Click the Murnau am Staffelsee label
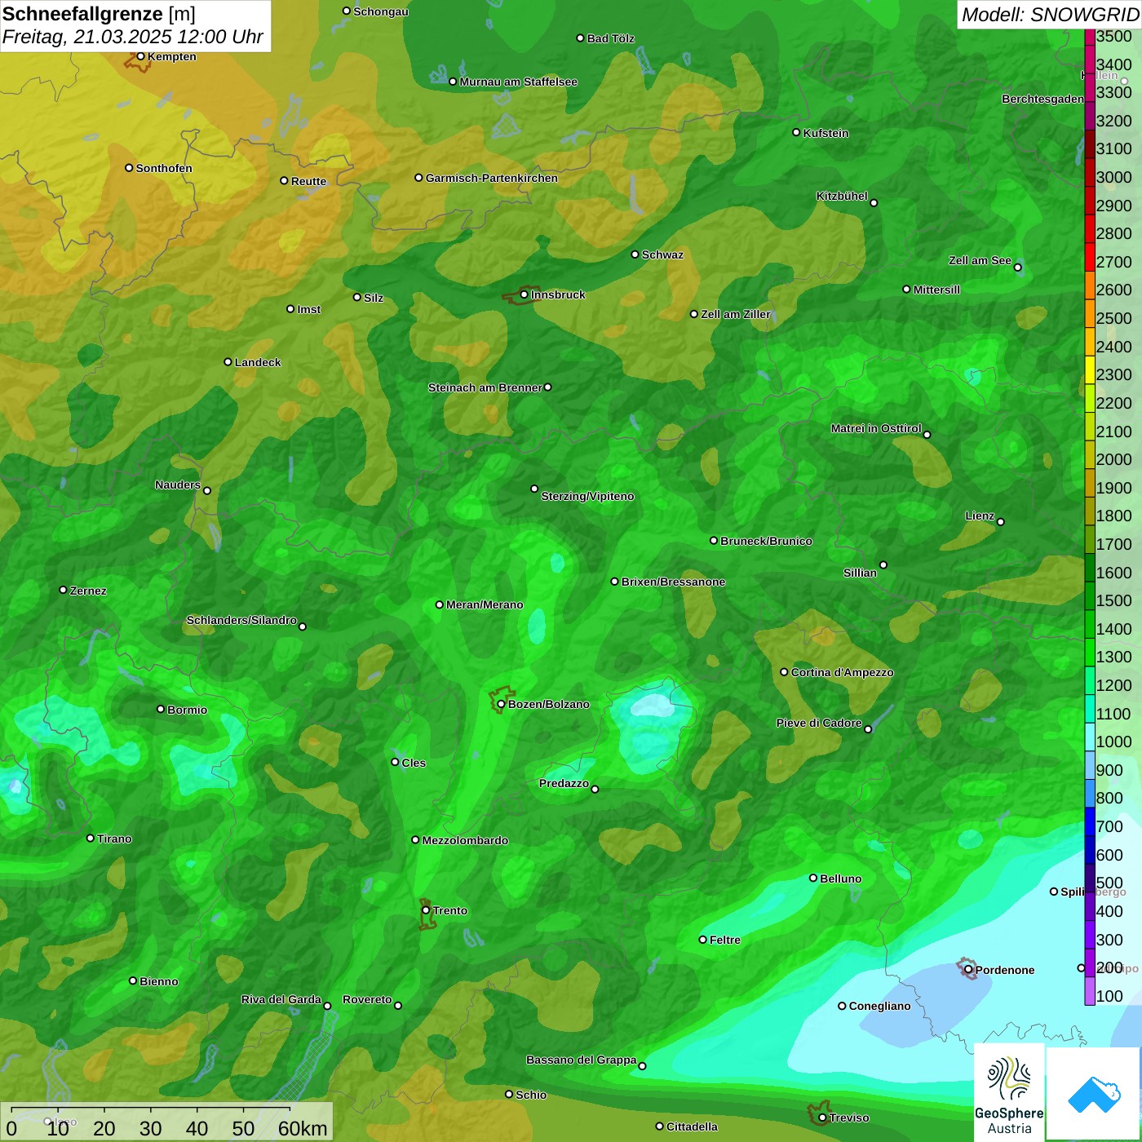Screen dimensions: 1142x1142 (x=519, y=82)
